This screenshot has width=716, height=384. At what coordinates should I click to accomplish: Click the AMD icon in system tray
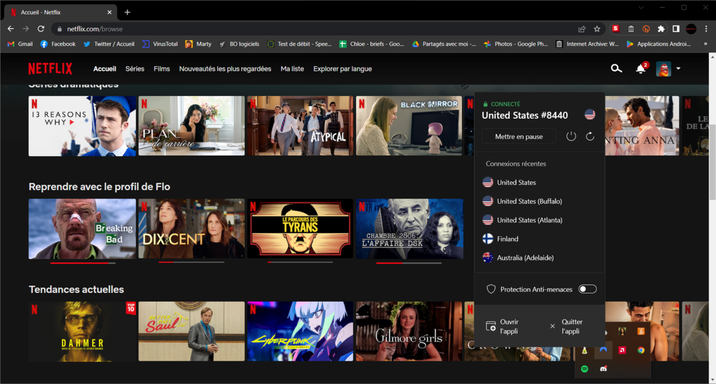(622, 350)
